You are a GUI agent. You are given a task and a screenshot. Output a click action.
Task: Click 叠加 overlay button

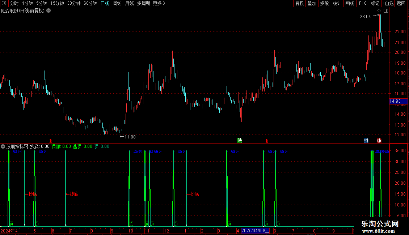(312, 3)
